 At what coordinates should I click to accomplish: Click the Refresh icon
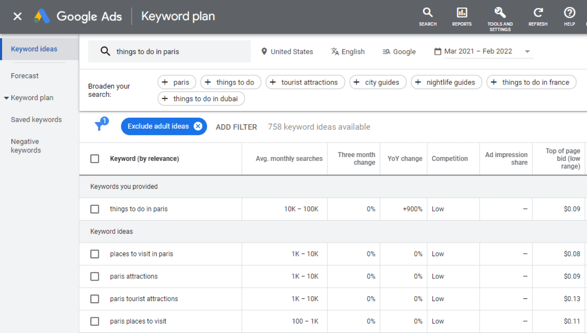[538, 17]
